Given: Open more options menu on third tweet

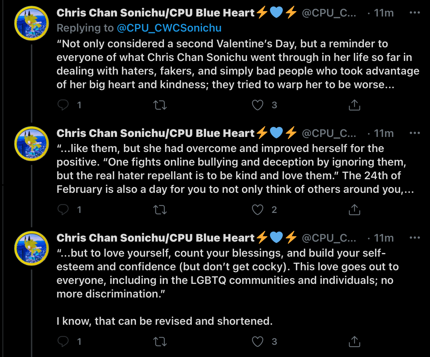Looking at the screenshot, I should [415, 238].
